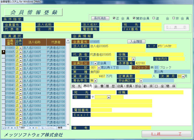Switch to the 口座 tab

coord(159,86)
